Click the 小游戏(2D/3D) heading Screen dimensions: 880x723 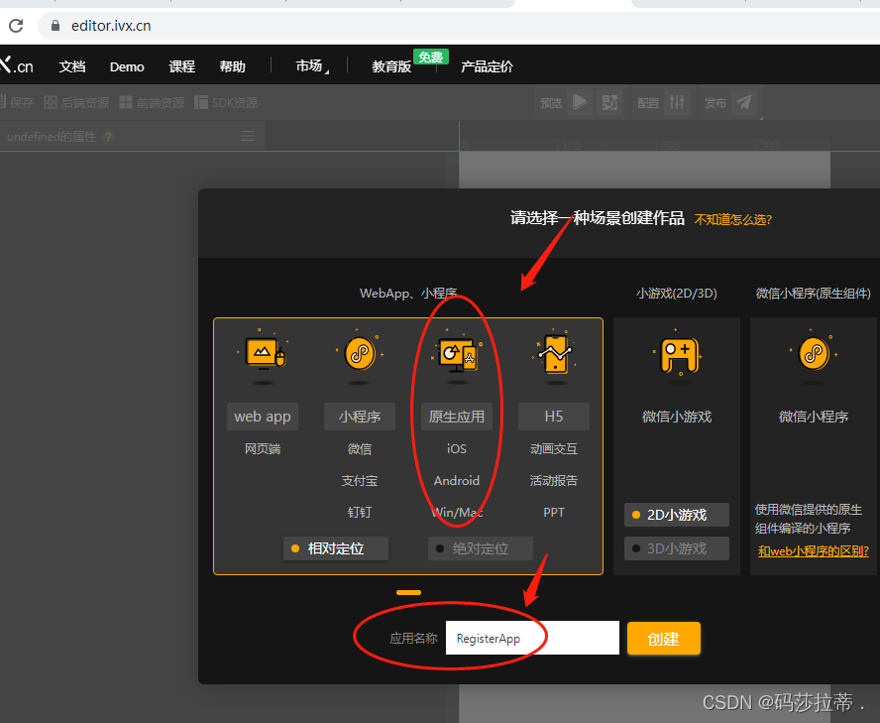click(x=677, y=294)
